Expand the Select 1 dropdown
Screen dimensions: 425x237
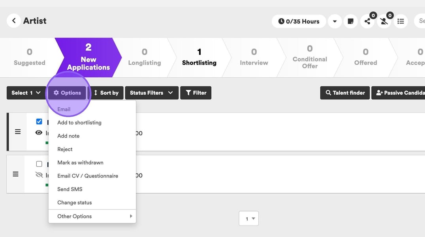pyautogui.click(x=26, y=93)
